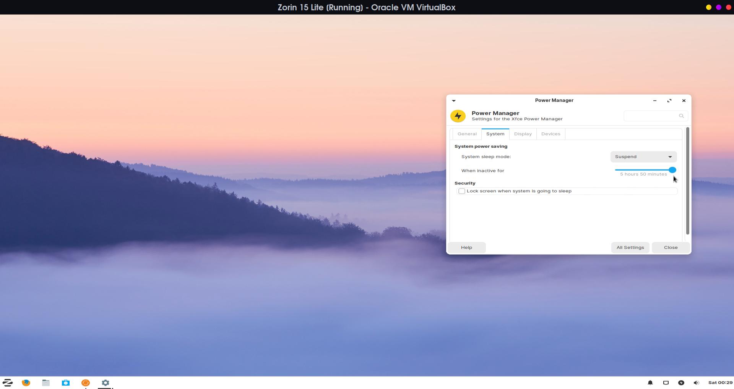This screenshot has width=734, height=389.
Task: Open the window menu arrow in titlebar
Action: [454, 101]
